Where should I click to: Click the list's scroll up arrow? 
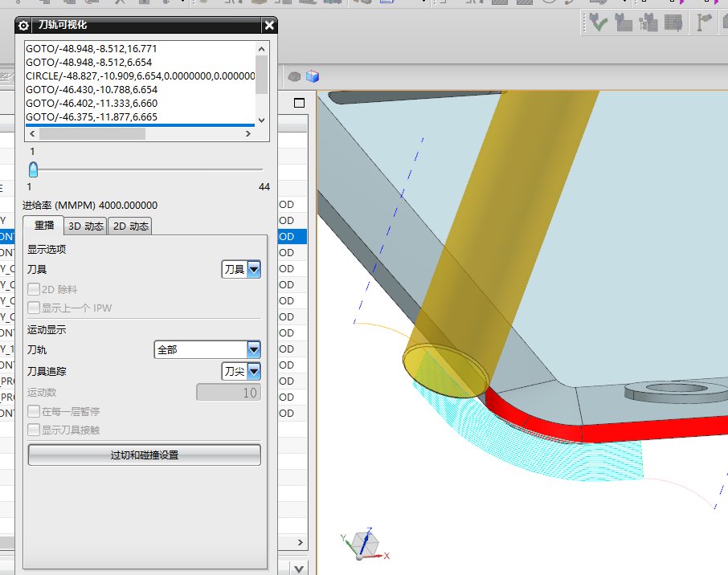261,49
